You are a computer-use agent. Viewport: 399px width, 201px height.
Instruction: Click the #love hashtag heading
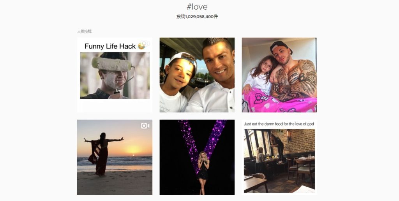click(197, 7)
